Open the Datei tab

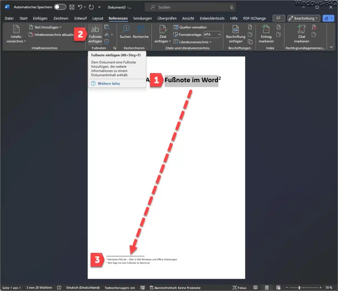click(x=9, y=18)
